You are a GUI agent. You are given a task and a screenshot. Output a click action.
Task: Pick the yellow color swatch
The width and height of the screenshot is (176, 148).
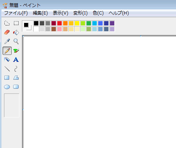pyautogui.click(x=77, y=23)
